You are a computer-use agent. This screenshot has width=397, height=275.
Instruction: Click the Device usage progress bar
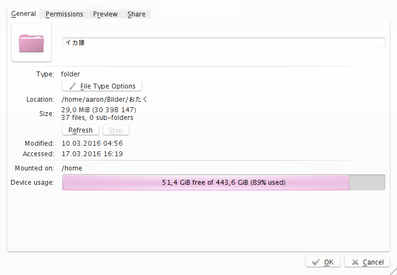(x=224, y=182)
